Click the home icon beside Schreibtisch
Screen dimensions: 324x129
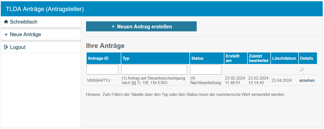[x=6, y=22]
